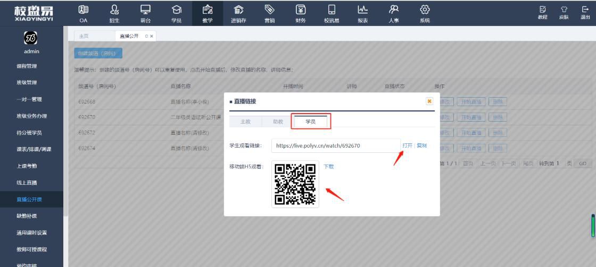Click 删除 for channel 692674
Image resolution: width=596 pixels, height=267 pixels.
coord(498,148)
